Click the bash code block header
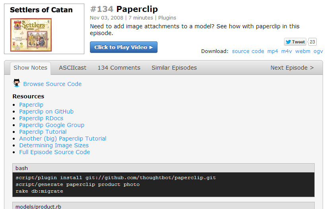Screen dimensions: 327x209 point(163,168)
